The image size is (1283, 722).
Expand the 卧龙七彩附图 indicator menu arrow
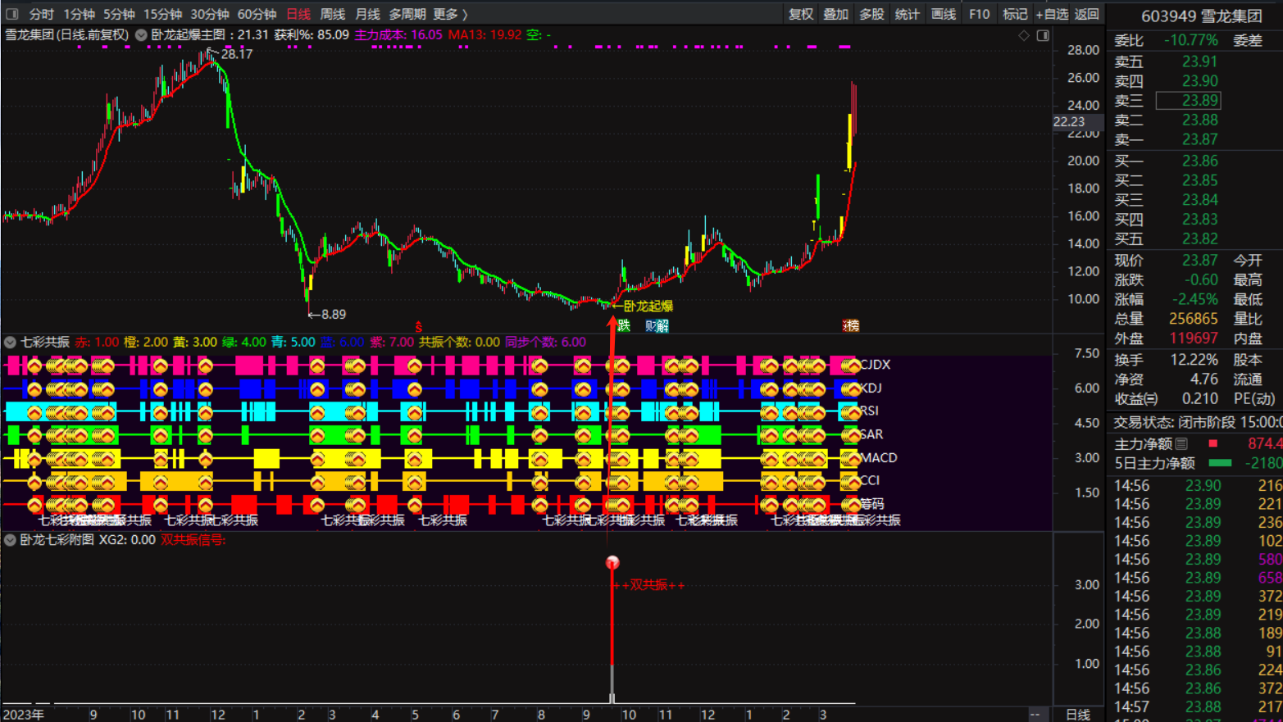coord(10,540)
